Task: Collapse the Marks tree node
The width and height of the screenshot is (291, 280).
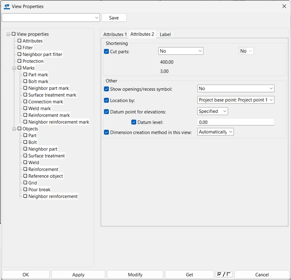Action: click(x=14, y=68)
